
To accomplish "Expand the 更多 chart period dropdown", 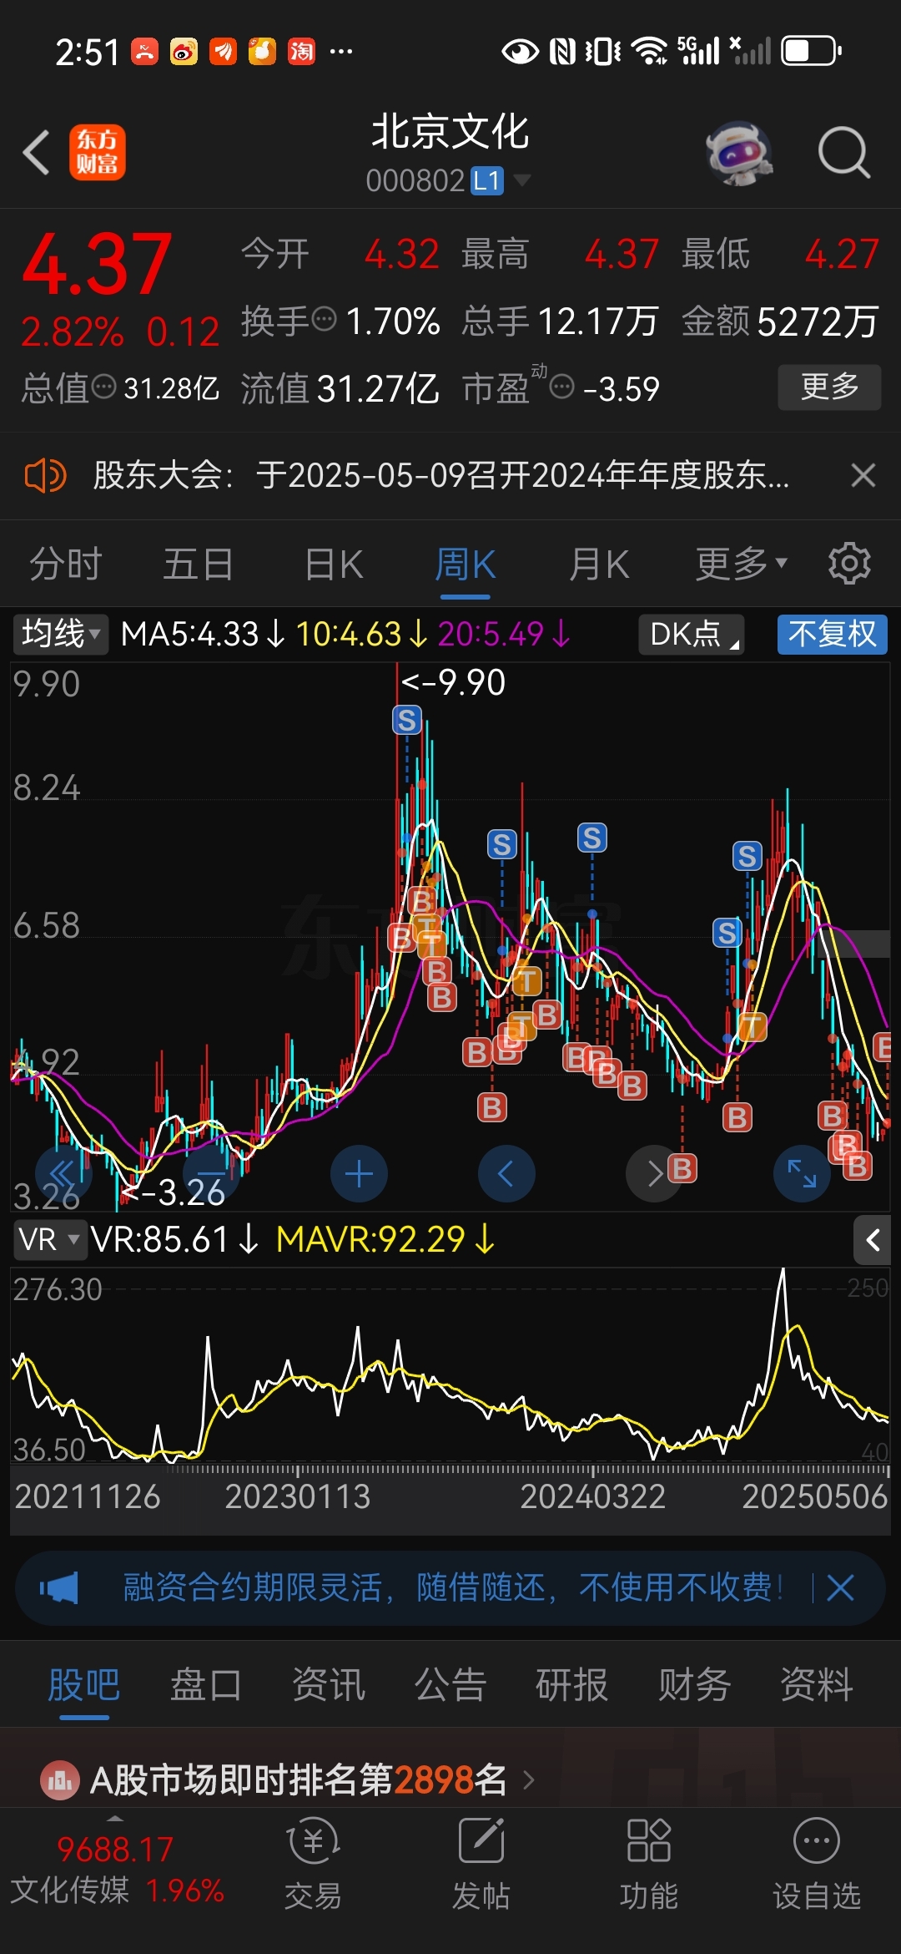I will click(x=741, y=564).
